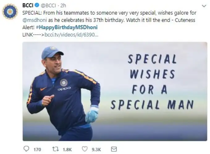Click the 'SPECIAL WISHES FOR A SPECIAL MAN' caption
This screenshot has width=210, height=154.
click(152, 82)
